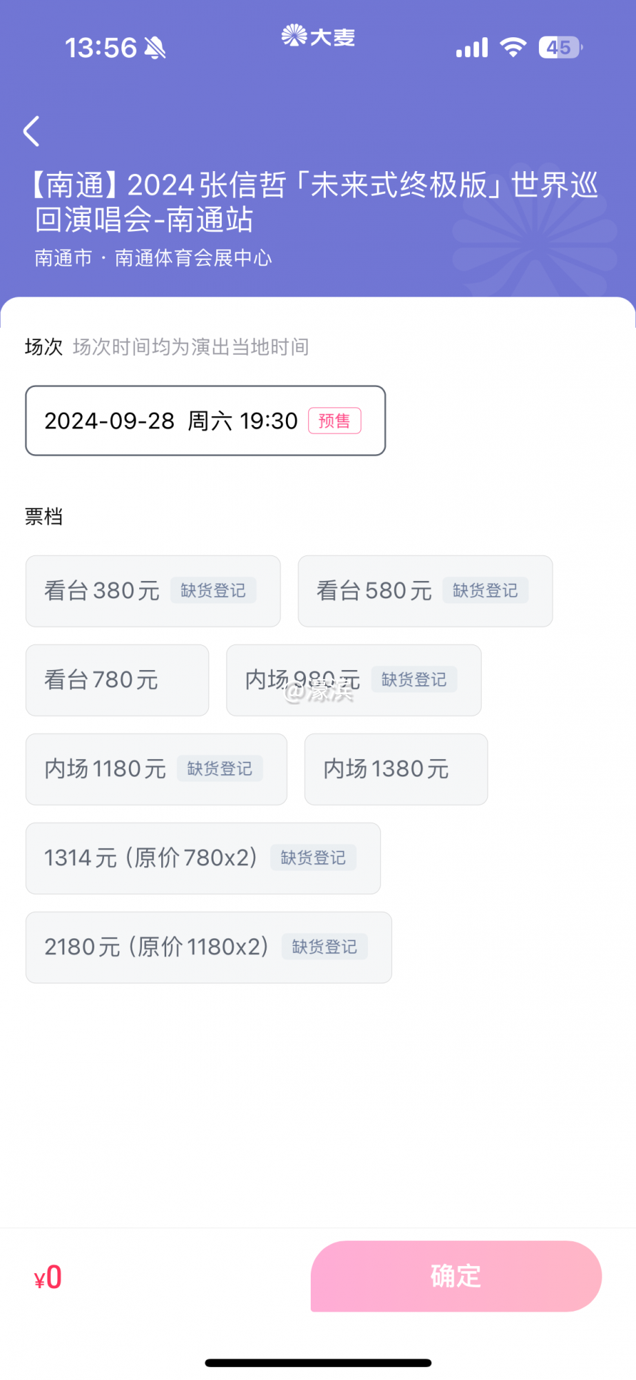Tap the ¥0 total price
Image resolution: width=636 pixels, height=1380 pixels.
pyautogui.click(x=48, y=1277)
